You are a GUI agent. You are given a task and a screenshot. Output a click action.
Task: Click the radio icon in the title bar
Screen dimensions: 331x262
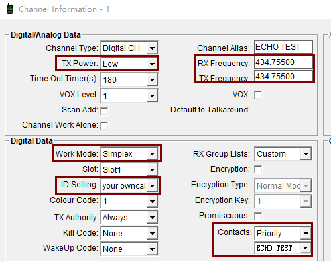10,9
